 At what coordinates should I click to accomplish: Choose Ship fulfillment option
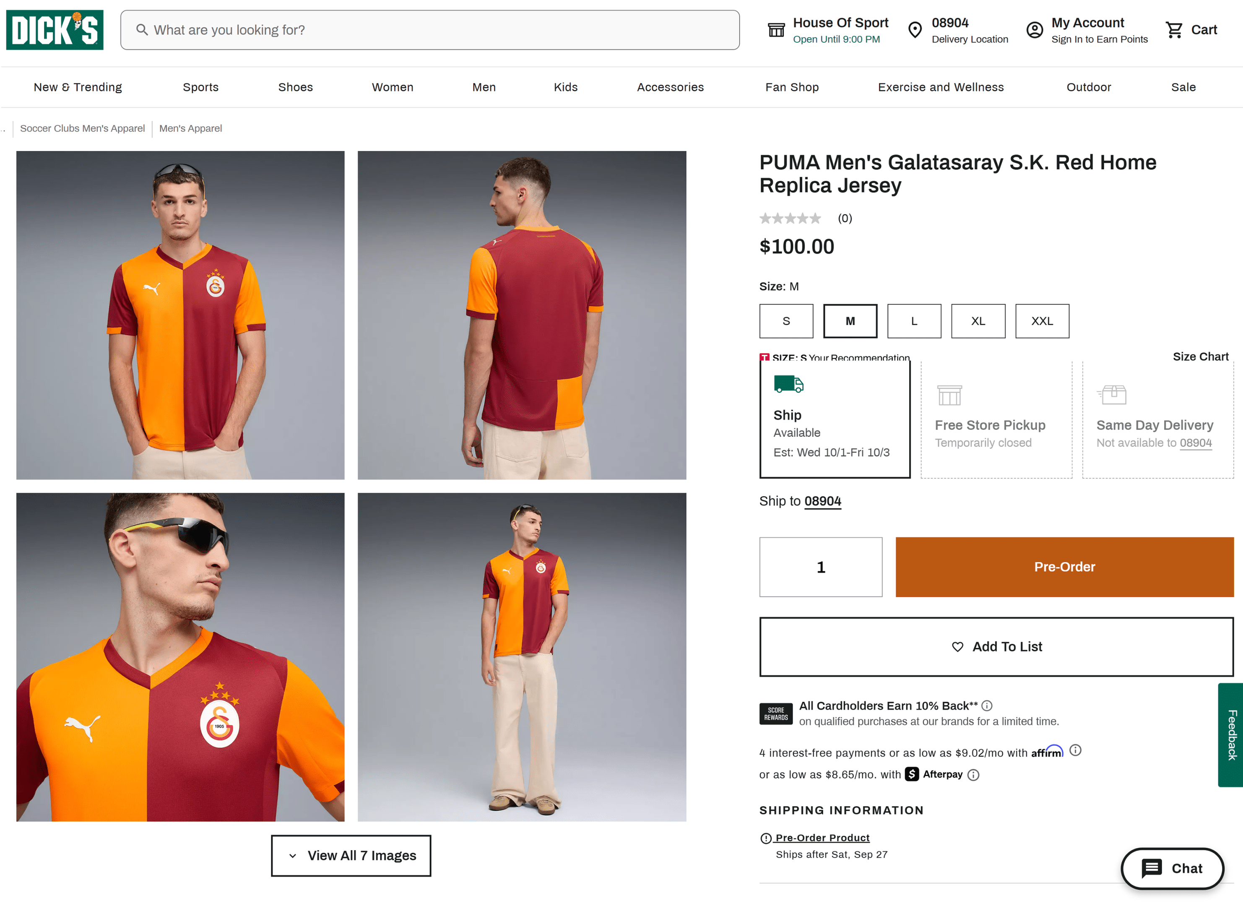(x=834, y=419)
